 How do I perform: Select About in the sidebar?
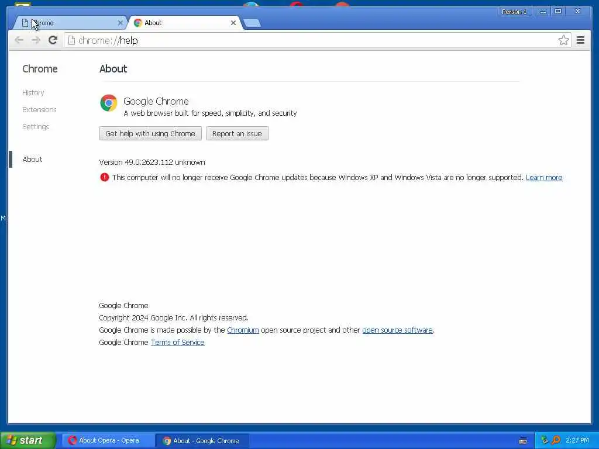[32, 159]
